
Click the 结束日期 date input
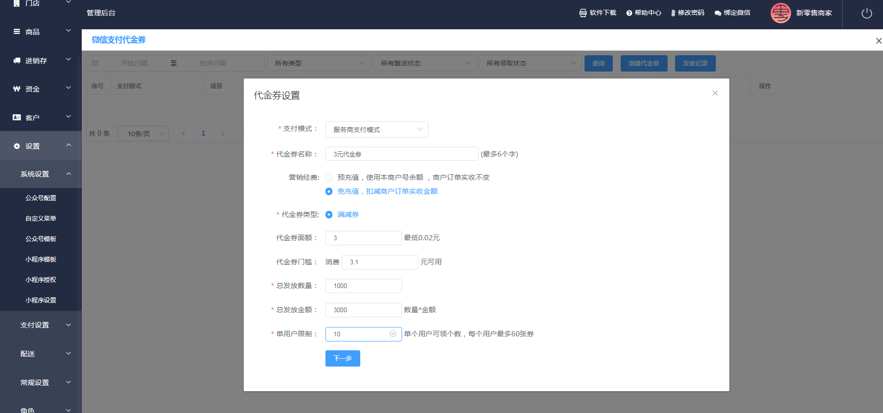click(x=213, y=63)
